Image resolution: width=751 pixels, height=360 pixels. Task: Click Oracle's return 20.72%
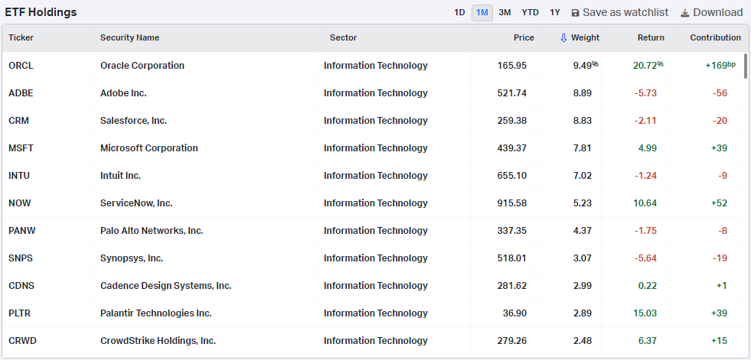click(648, 66)
